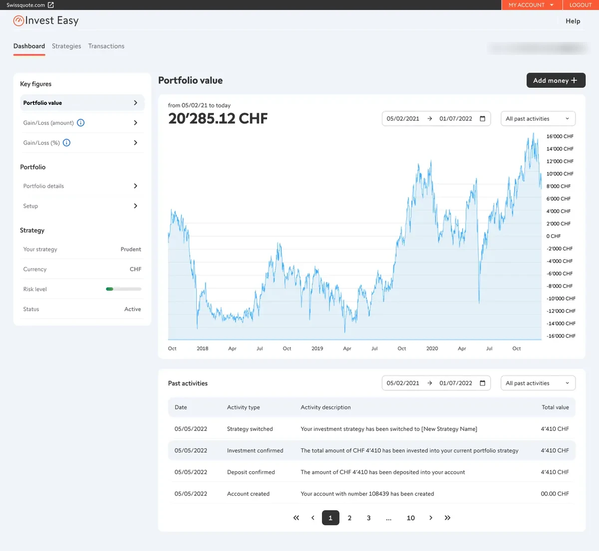Open Portfolio details via its chevron
The image size is (599, 551).
click(135, 186)
